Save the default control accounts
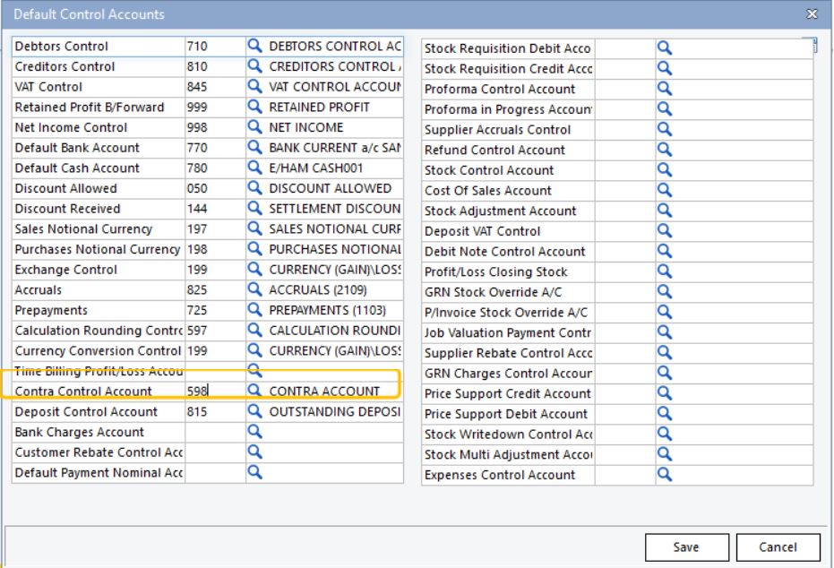 [x=686, y=546]
